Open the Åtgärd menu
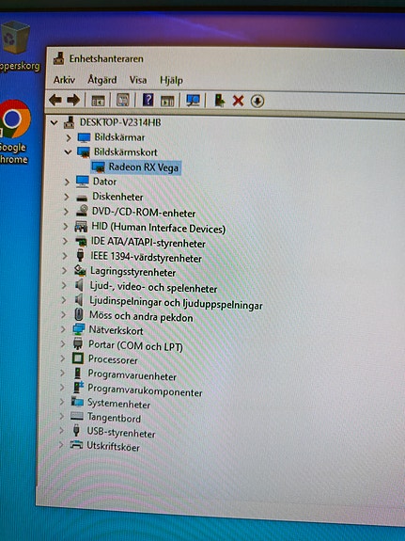This screenshot has width=405, height=541. [x=102, y=80]
